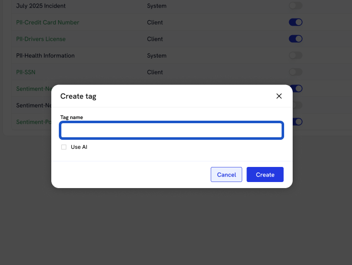This screenshot has width=352, height=265.
Task: Turn off the PII-Drivers License toggle
Action: [x=296, y=39]
